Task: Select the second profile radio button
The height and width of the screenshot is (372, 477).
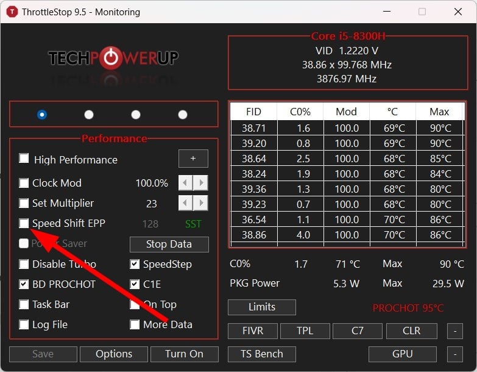Action: [89, 115]
